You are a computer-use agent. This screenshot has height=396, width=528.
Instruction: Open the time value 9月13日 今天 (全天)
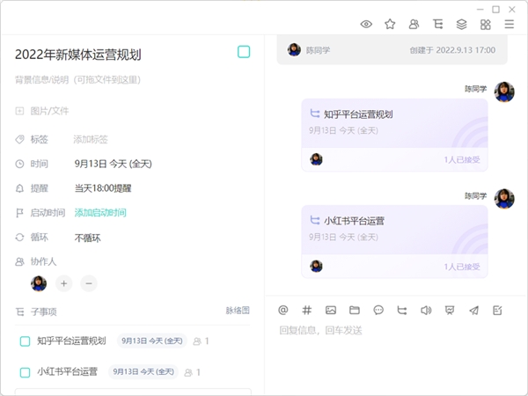pos(114,164)
